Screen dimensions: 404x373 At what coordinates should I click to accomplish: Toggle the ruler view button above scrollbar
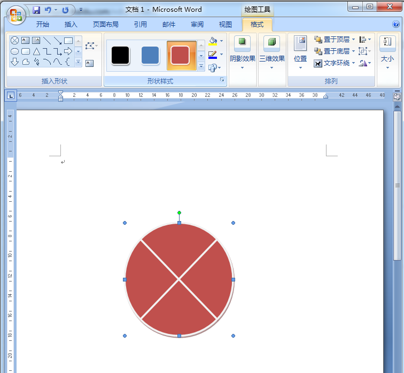pyautogui.click(x=397, y=97)
